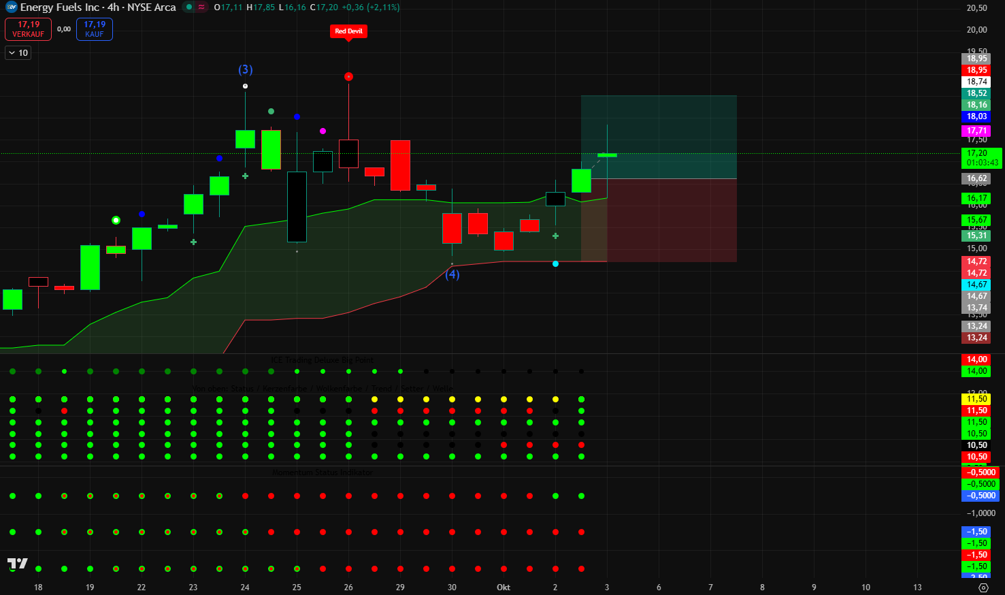
Task: Click the Energy Fuels Inc symbol title
Action: click(x=98, y=7)
